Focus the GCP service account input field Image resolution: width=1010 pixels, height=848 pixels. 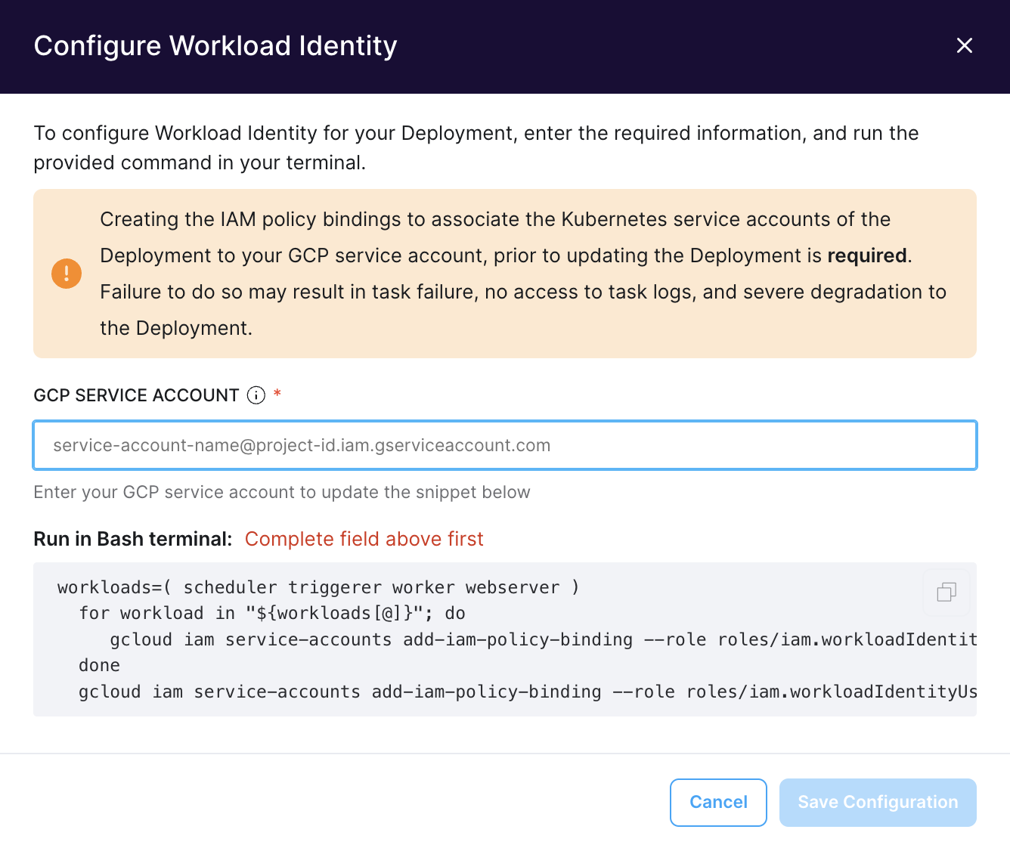click(505, 445)
